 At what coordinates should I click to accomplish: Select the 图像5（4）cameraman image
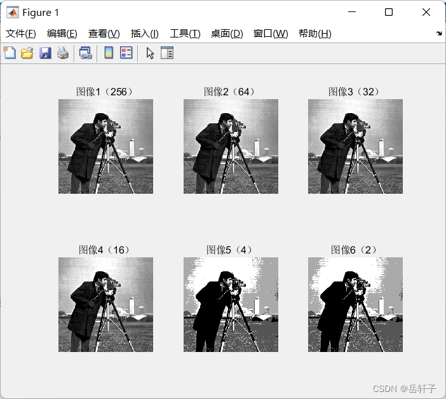231,304
